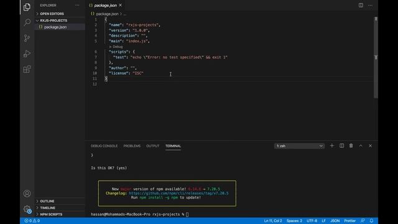This screenshot has height=224, width=398.
Task: Switch to the package.json editor tab
Action: tap(105, 5)
